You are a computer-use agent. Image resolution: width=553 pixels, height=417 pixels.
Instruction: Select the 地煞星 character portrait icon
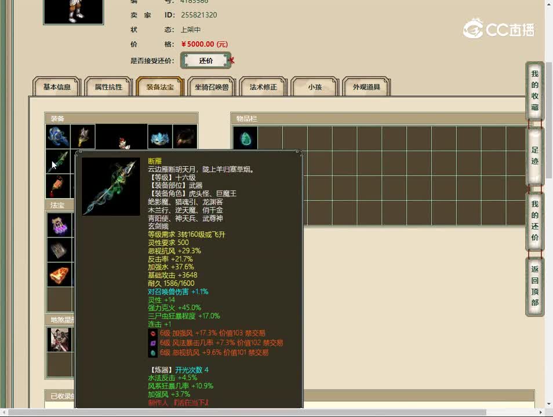[59, 340]
